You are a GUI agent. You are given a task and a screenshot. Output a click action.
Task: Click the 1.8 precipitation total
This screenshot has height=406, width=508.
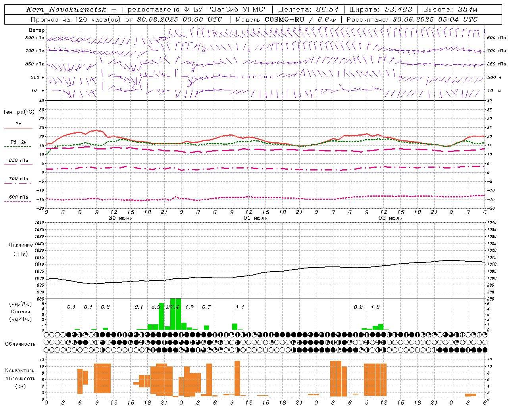[375, 307]
